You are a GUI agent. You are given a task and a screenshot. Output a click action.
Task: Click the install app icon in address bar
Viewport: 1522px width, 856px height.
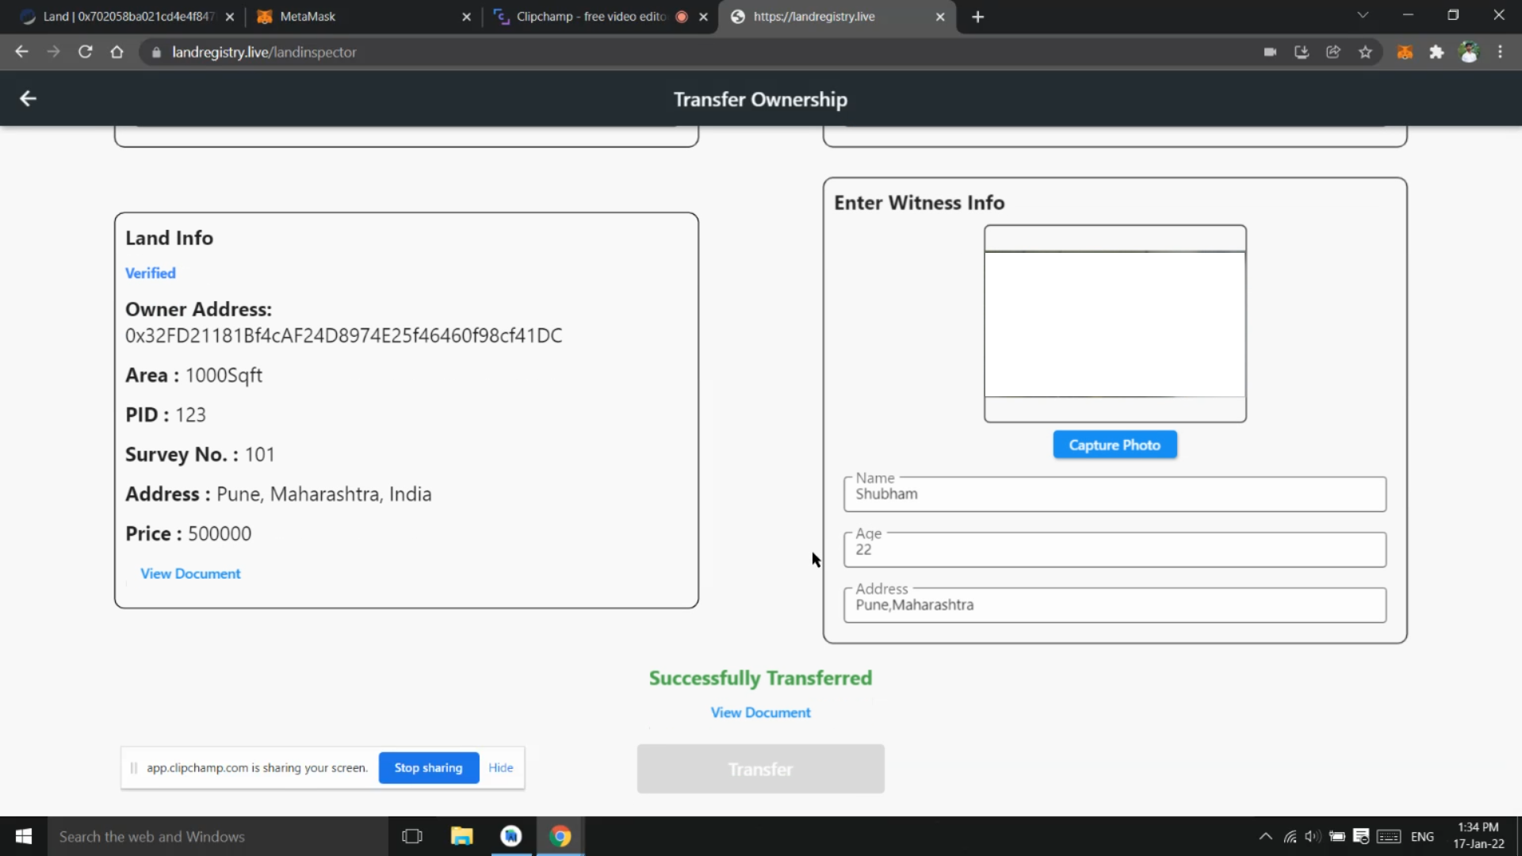[1302, 52]
